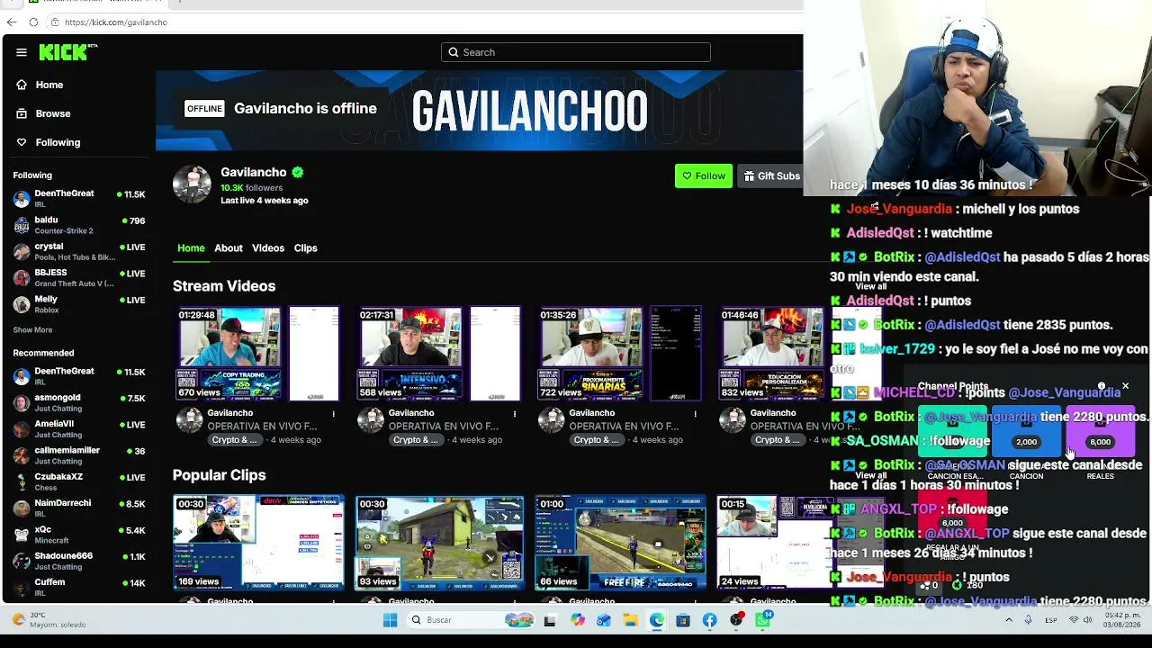Open Microsoft Edge from the taskbar
This screenshot has height=648, width=1152.
(x=657, y=620)
